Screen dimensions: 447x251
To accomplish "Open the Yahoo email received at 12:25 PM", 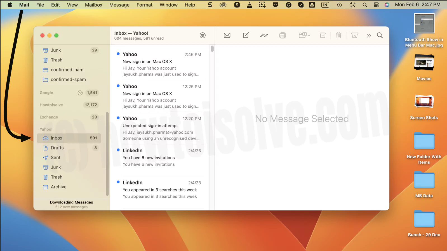I will [160, 96].
